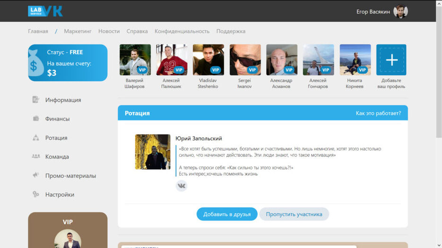This screenshot has width=442, height=248.
Task: Select Валерий Шафиров's VIP profile photo
Action: 135,60
